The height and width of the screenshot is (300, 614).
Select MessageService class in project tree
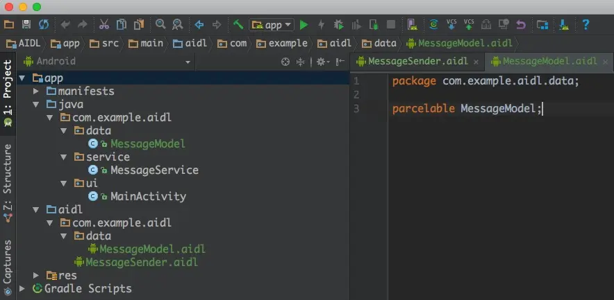pyautogui.click(x=154, y=170)
